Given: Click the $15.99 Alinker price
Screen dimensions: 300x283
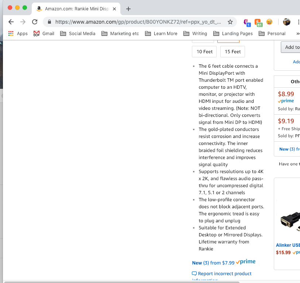Looking at the screenshot, I should [283, 253].
